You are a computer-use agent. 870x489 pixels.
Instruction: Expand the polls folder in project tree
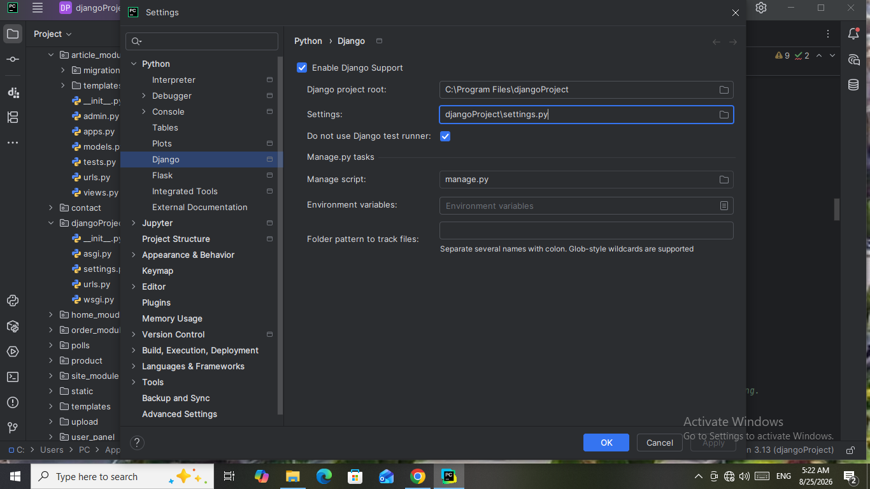click(51, 345)
